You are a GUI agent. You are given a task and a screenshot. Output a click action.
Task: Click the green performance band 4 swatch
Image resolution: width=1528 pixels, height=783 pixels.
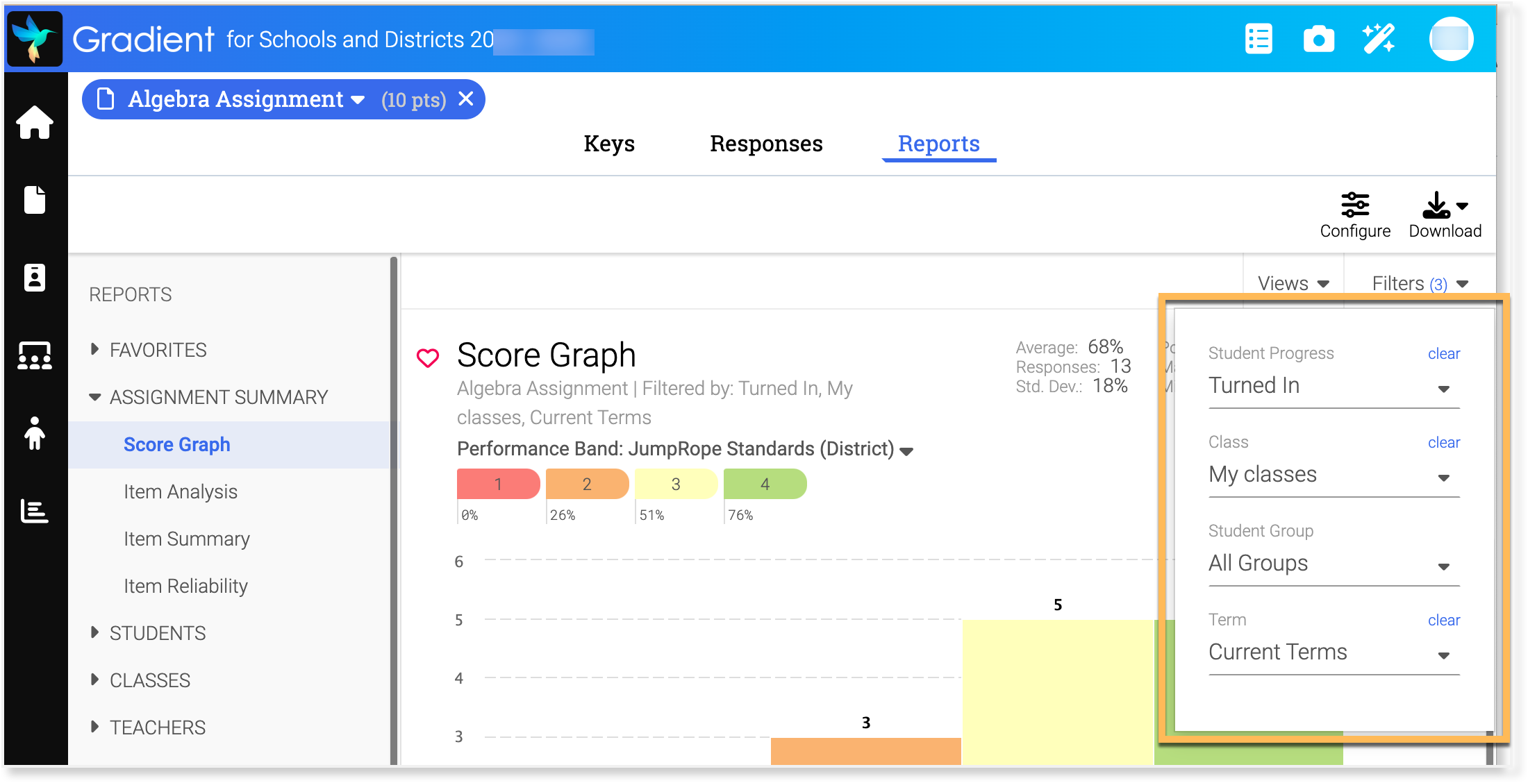click(x=765, y=484)
